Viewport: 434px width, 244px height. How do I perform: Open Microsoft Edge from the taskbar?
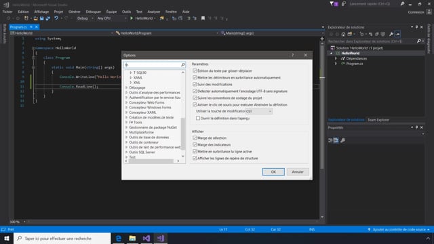(119, 238)
